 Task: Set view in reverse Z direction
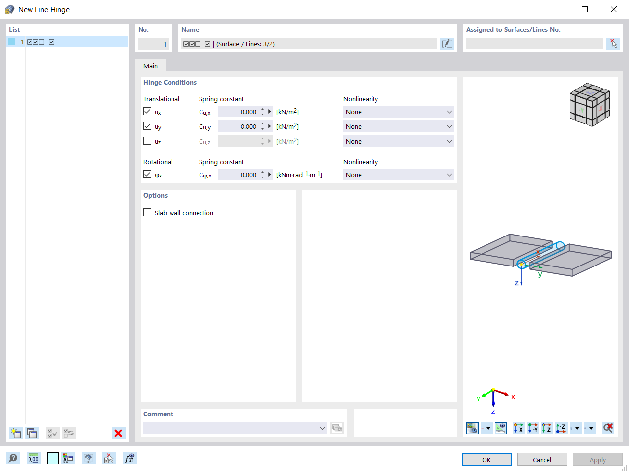click(561, 428)
